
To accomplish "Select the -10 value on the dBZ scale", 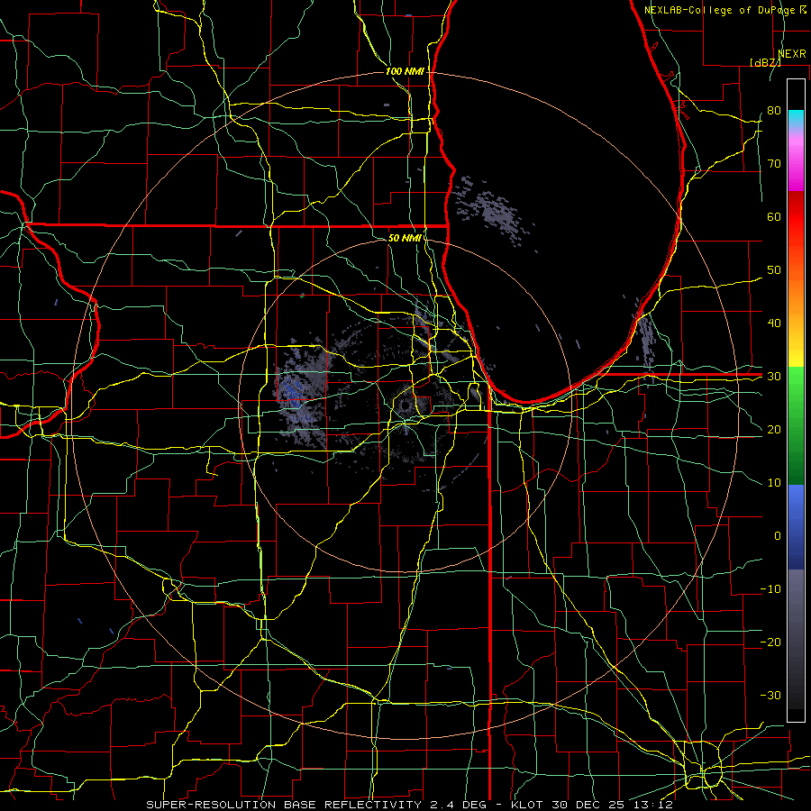I will [x=770, y=589].
